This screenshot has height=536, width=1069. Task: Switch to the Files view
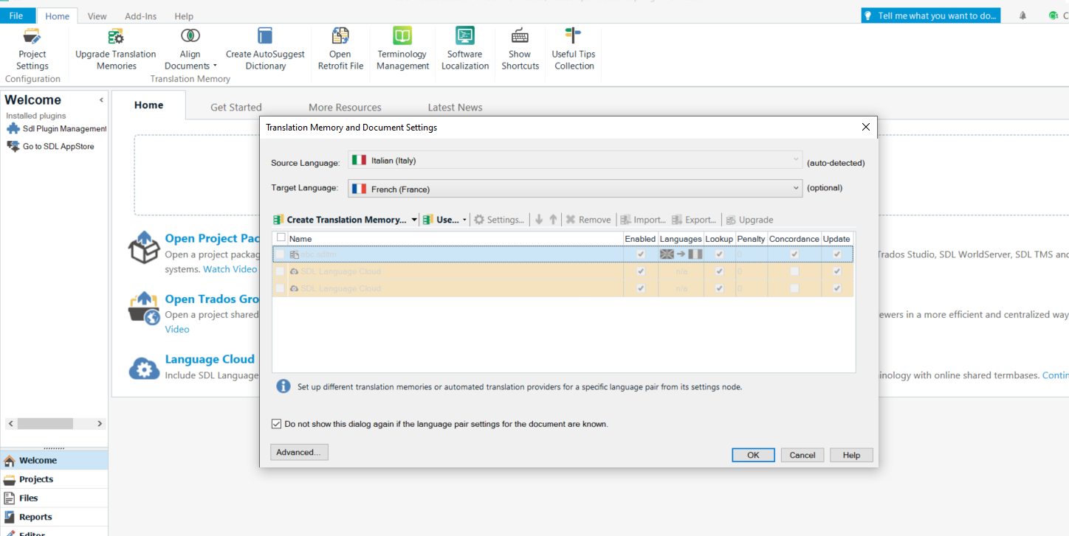(54, 498)
